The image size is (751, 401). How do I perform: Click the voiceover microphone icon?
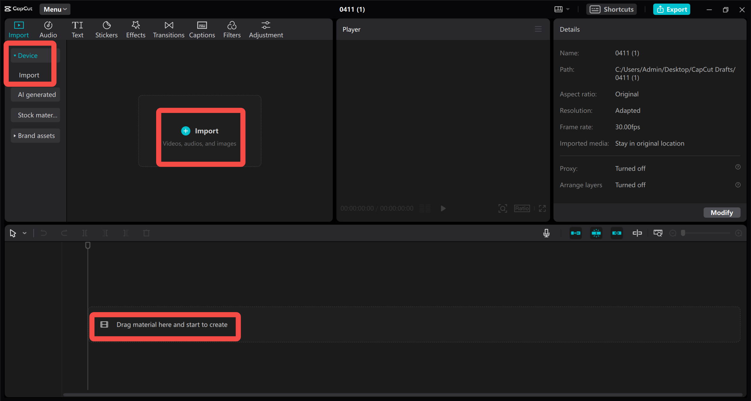click(x=546, y=233)
